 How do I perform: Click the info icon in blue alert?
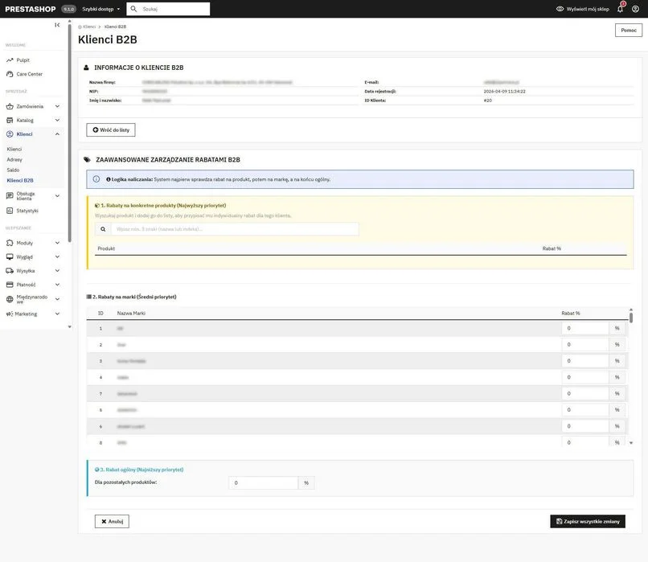pyautogui.click(x=96, y=179)
